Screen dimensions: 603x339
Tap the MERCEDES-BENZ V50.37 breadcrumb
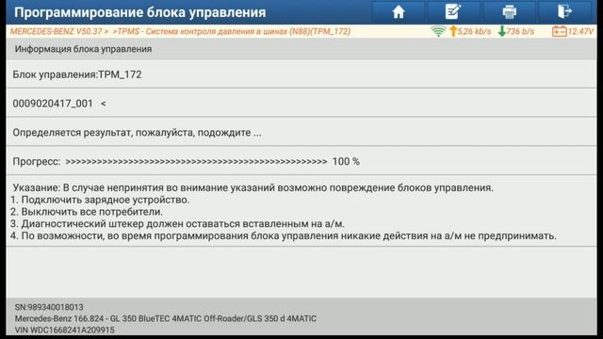pyautogui.click(x=57, y=31)
